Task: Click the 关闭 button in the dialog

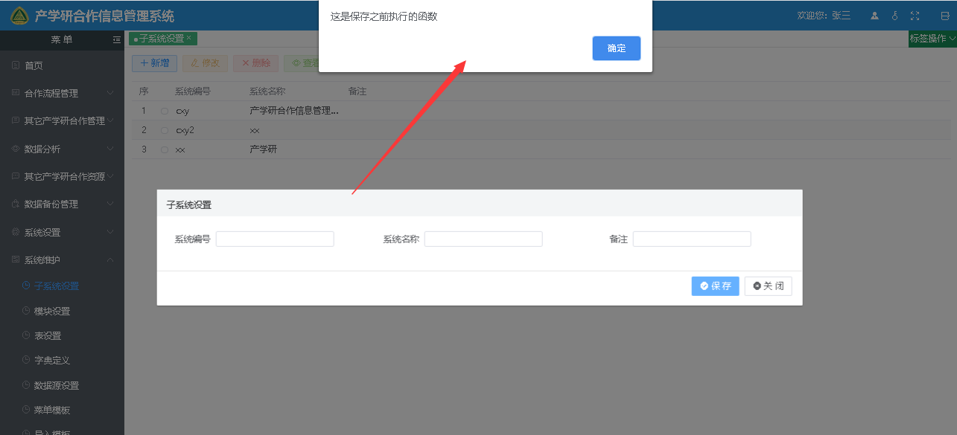Action: [768, 286]
